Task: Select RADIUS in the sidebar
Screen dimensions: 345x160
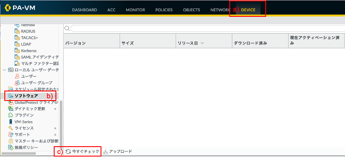Action: [x=28, y=31]
